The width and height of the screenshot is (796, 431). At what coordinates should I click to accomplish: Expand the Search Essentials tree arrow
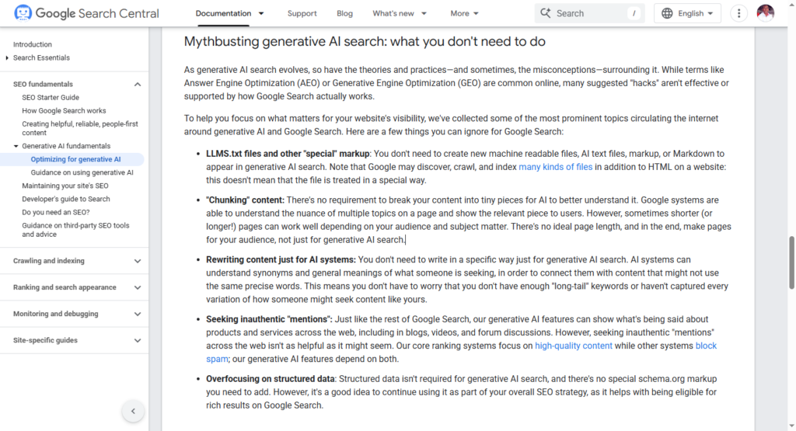click(7, 57)
